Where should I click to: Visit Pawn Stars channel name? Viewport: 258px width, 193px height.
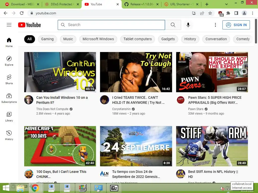196,109
